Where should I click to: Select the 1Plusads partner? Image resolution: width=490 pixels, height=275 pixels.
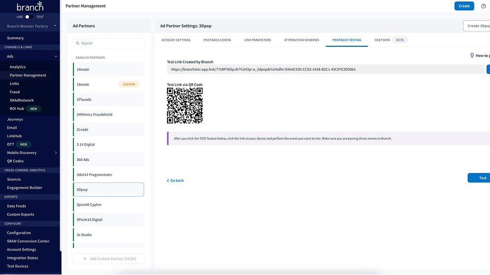point(108,99)
